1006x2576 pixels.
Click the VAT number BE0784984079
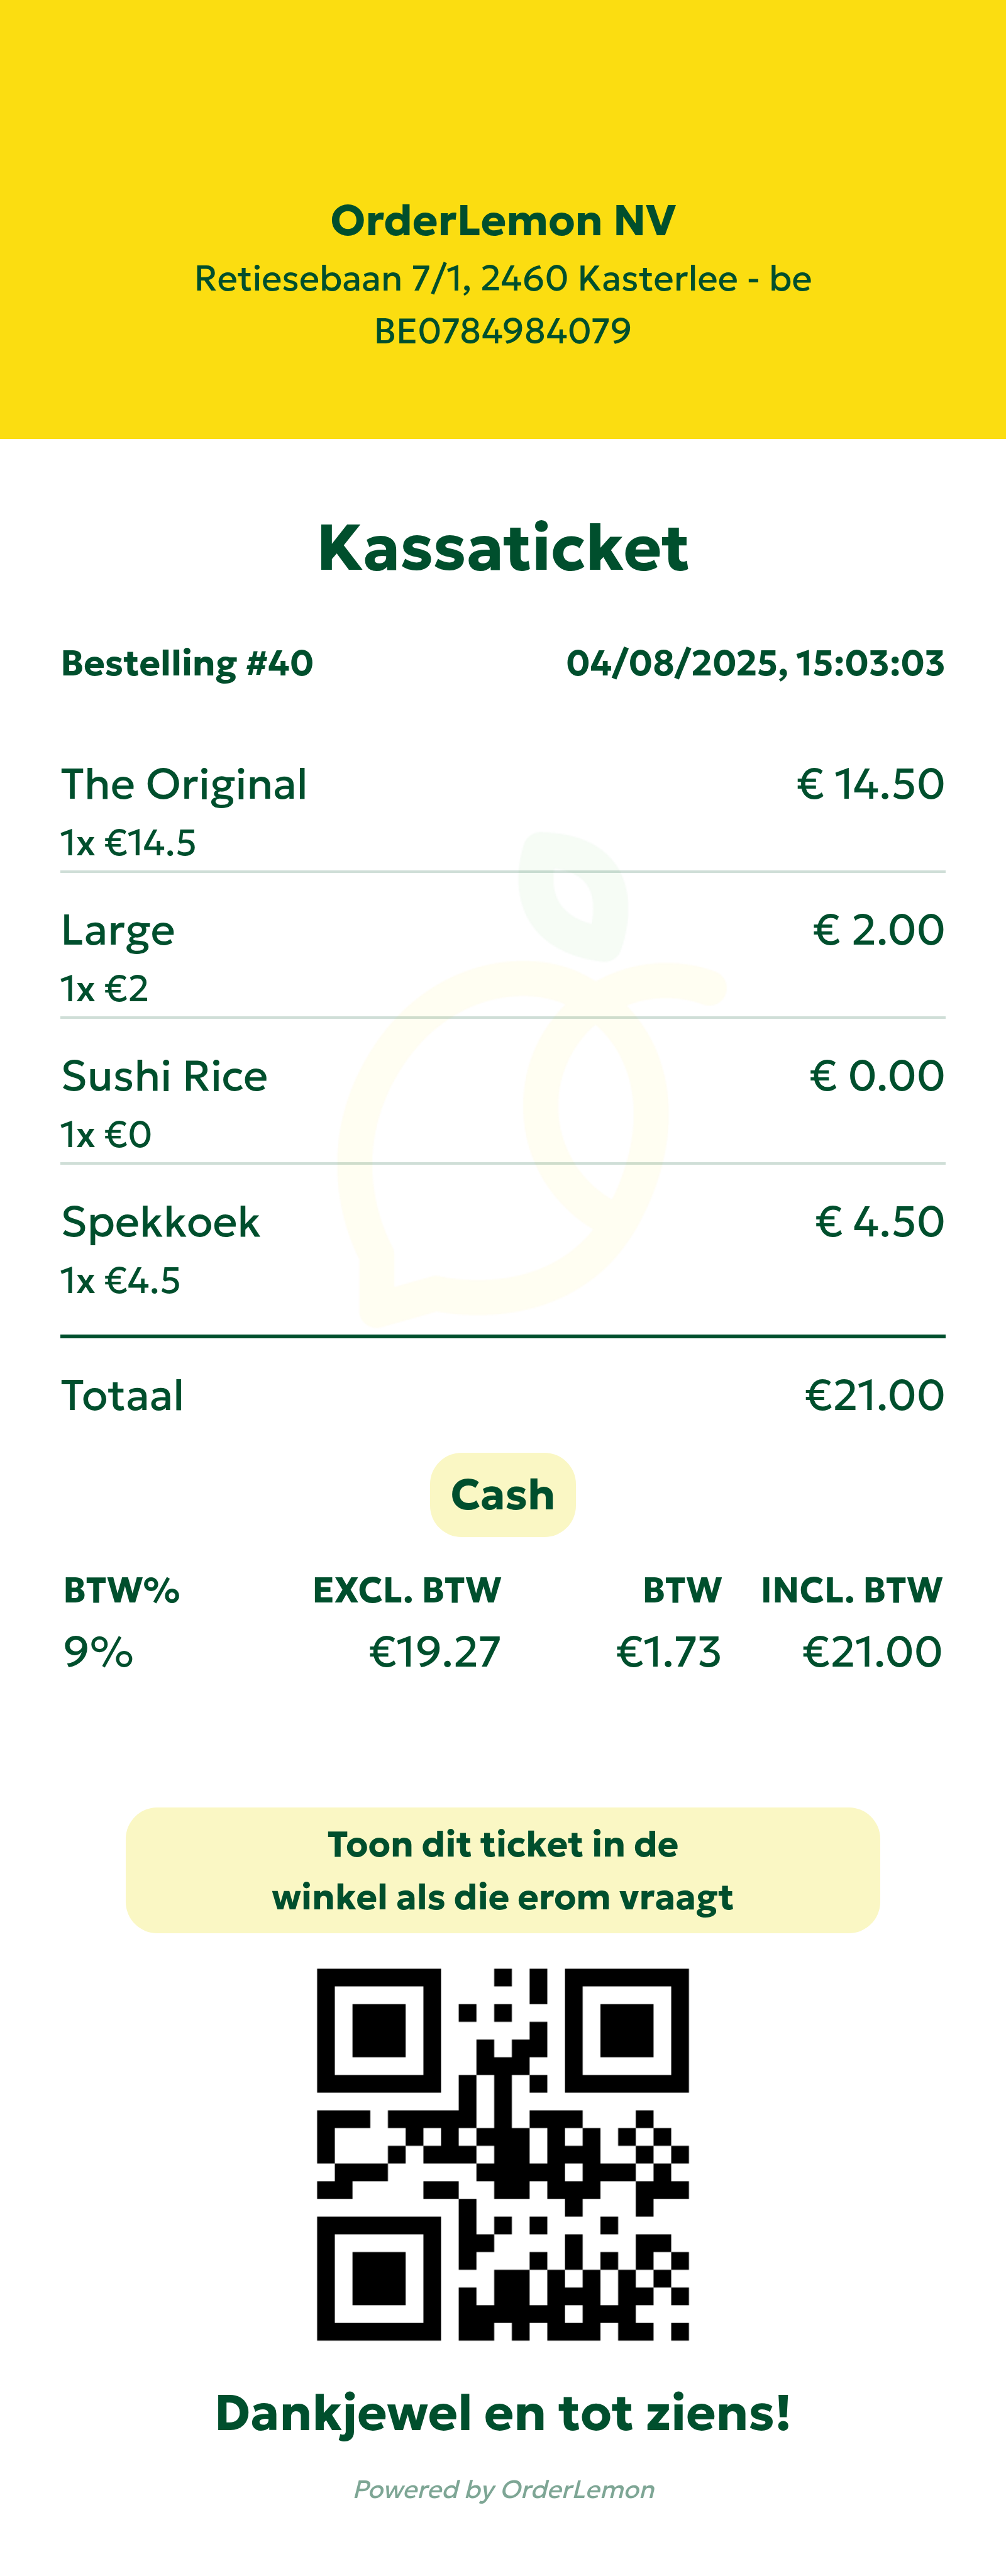coord(503,331)
